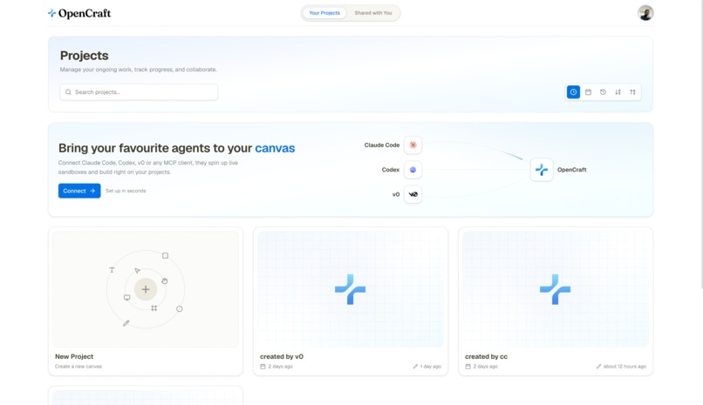Screen dimensions: 703x405
Task: Click the 'Codex' label in diagram
Action: tap(391, 170)
